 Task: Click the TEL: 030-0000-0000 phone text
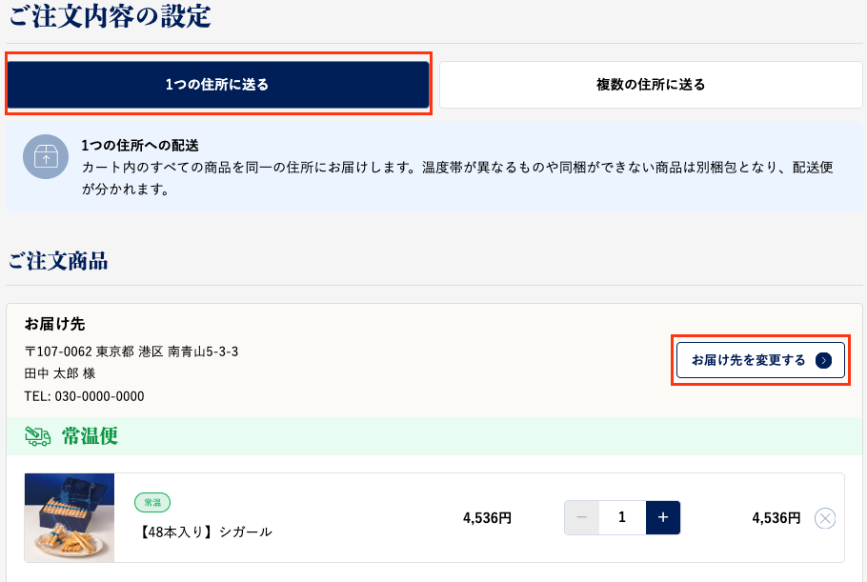coord(84,396)
